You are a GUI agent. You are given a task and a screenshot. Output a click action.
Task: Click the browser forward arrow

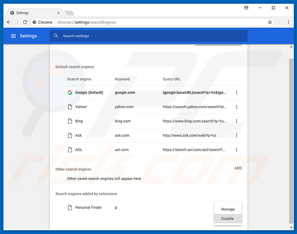17,22
